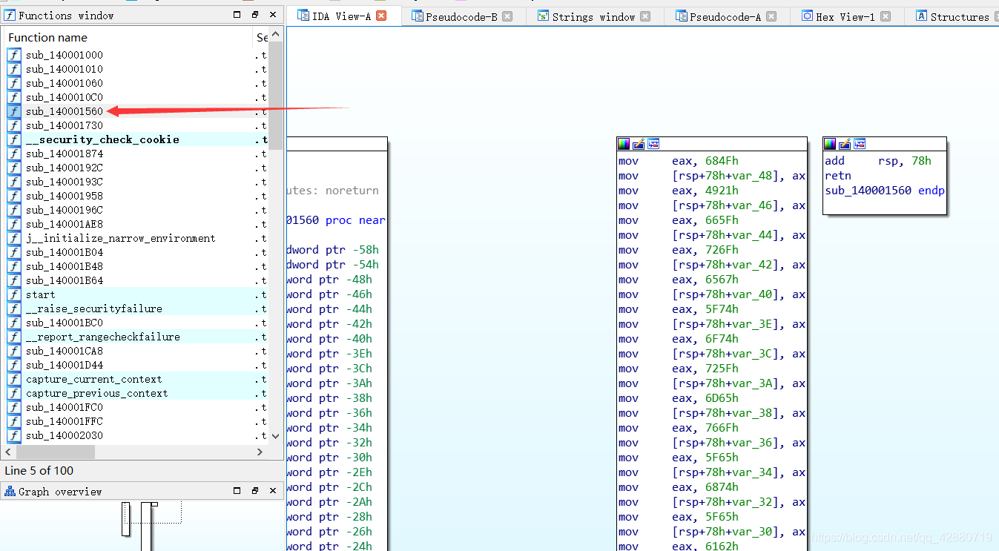Click icon beside capture_current_context
This screenshot has height=551, width=999.
(14, 379)
